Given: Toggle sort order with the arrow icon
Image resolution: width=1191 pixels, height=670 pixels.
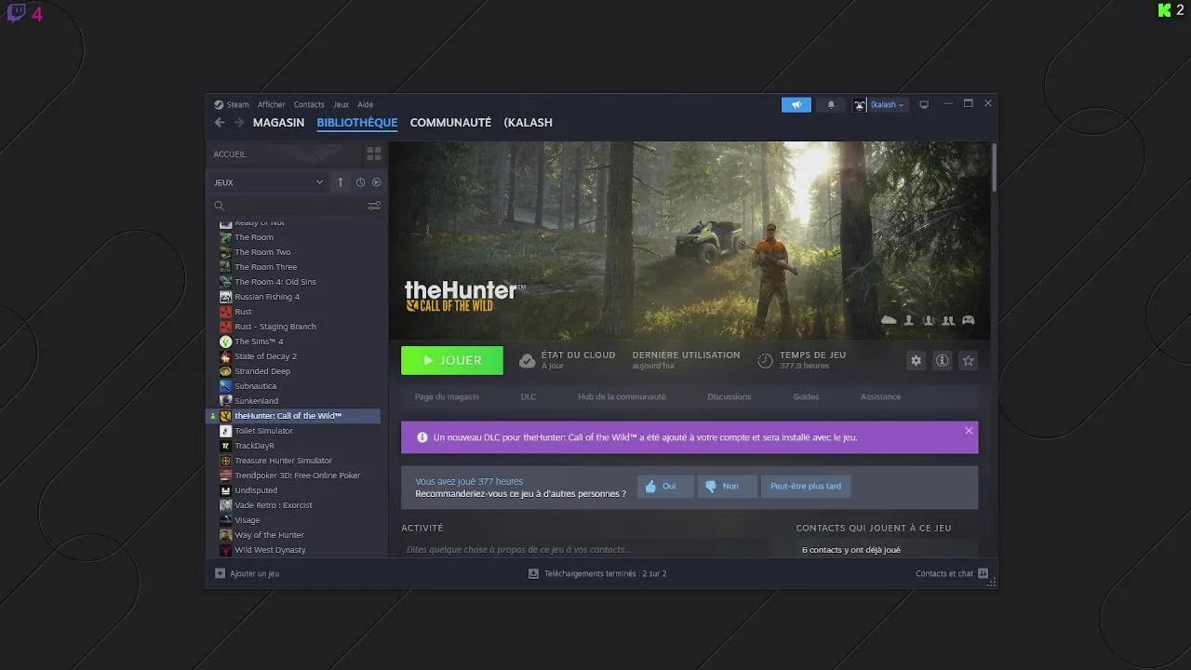Looking at the screenshot, I should click(340, 182).
